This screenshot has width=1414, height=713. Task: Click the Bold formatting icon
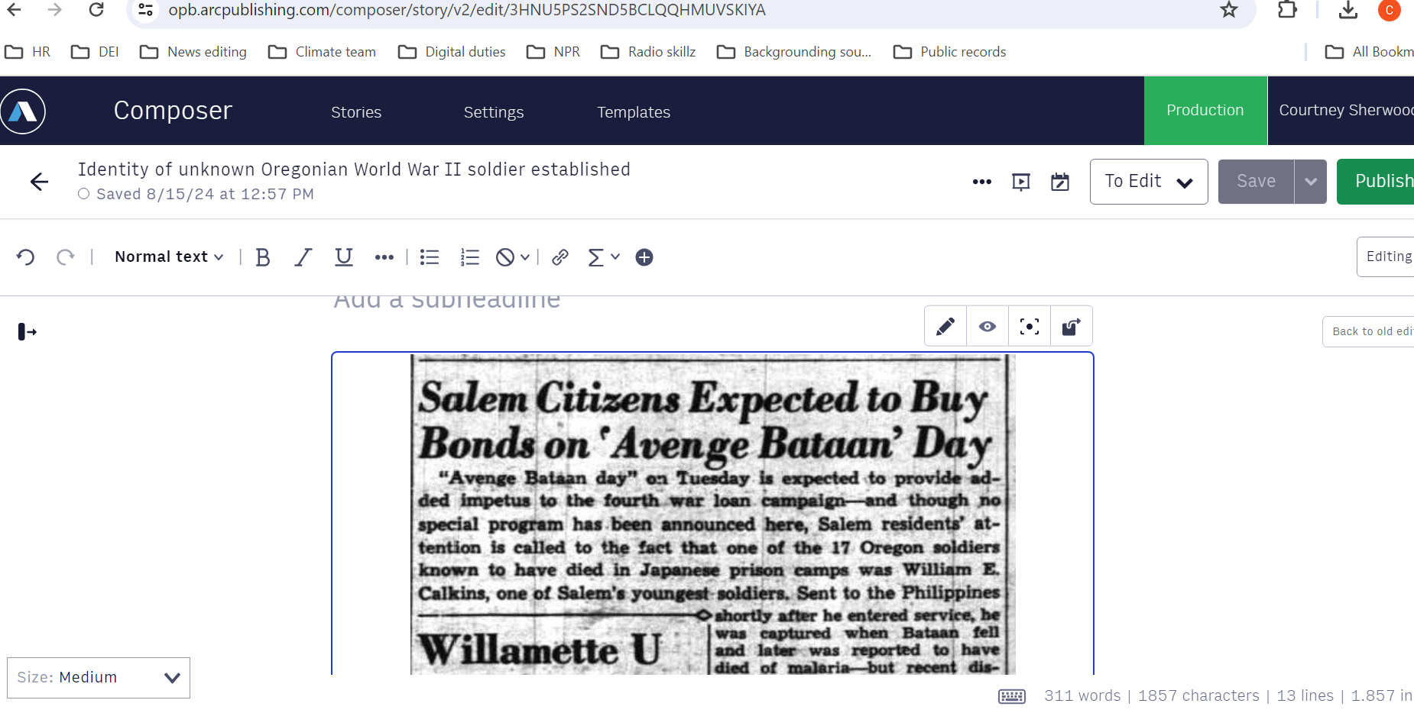click(263, 258)
